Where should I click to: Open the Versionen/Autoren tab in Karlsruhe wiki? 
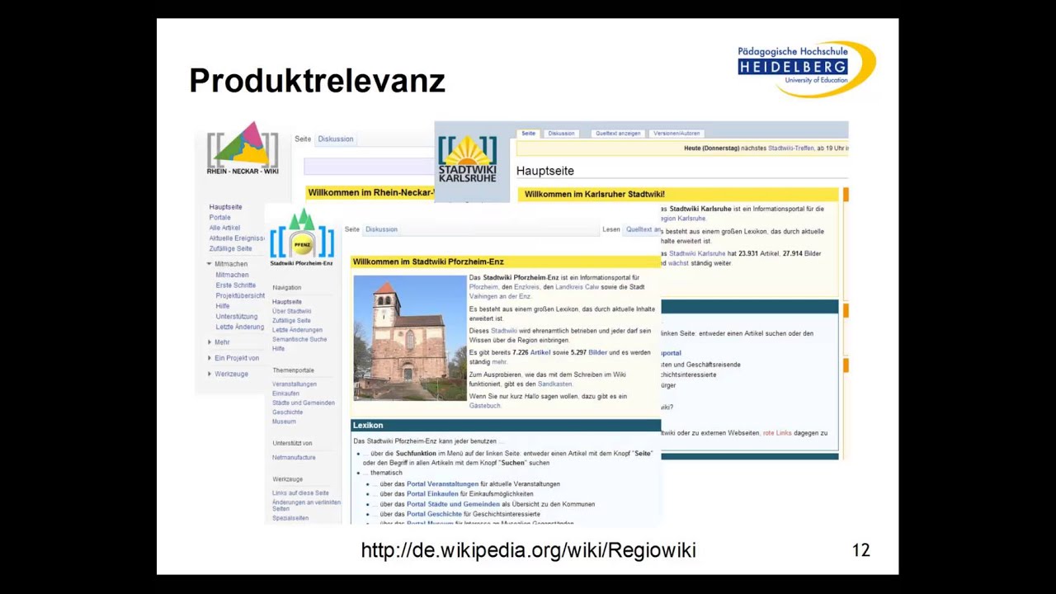676,133
